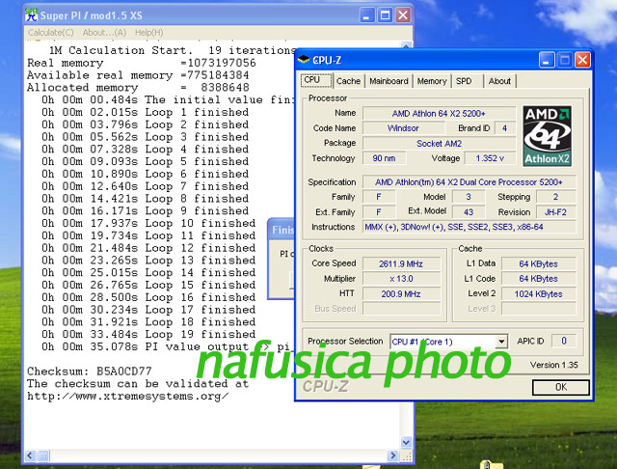Click the Code Name value 'Windsor'
Viewport: 617px width, 469px height.
pyautogui.click(x=403, y=128)
